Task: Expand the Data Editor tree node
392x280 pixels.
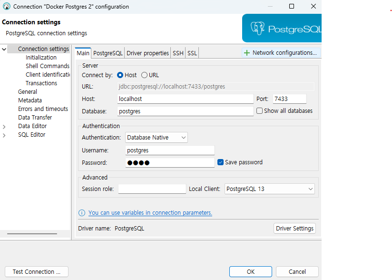Action: [4, 127]
